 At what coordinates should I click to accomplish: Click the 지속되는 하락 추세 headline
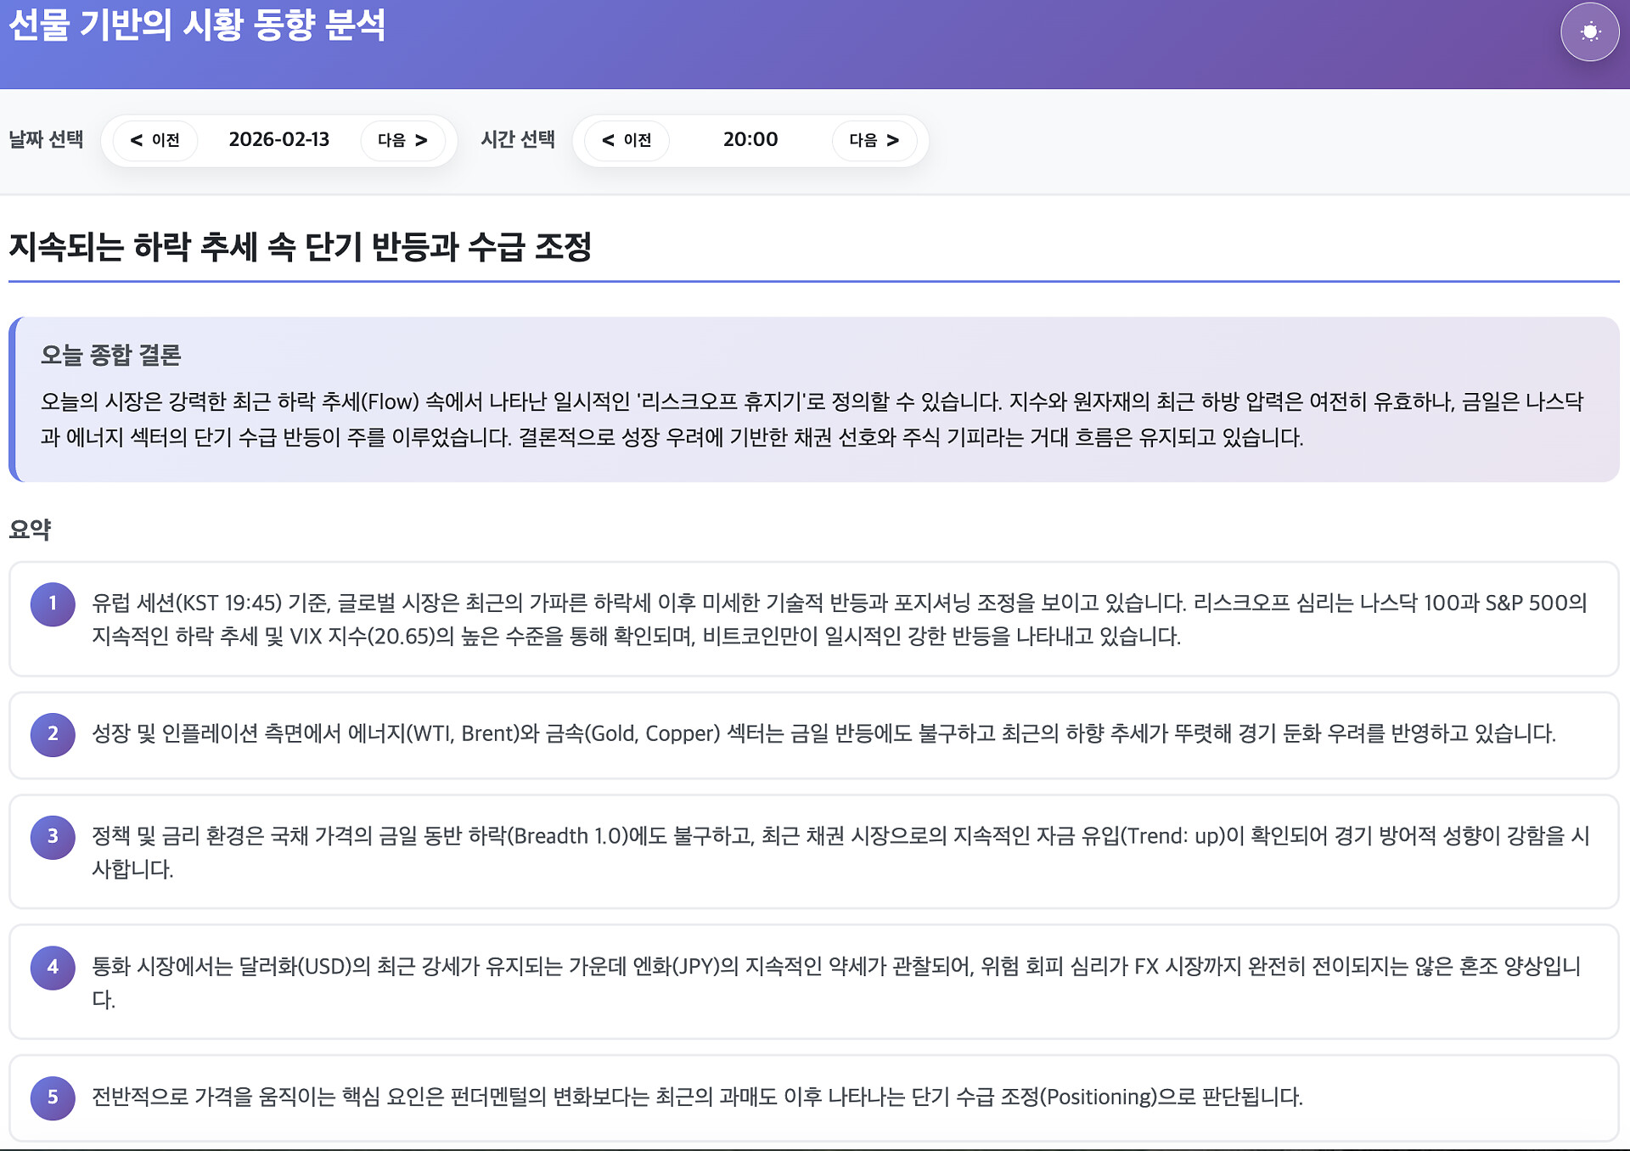[x=300, y=247]
